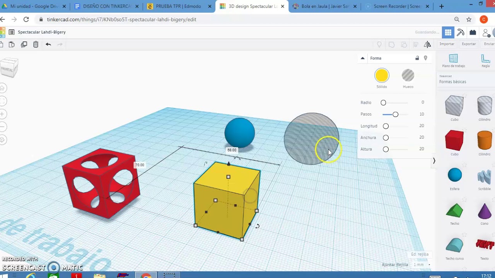Viewport: 495px width, 278px height.
Task: Lock the shape with padlock icon
Action: (x=417, y=58)
